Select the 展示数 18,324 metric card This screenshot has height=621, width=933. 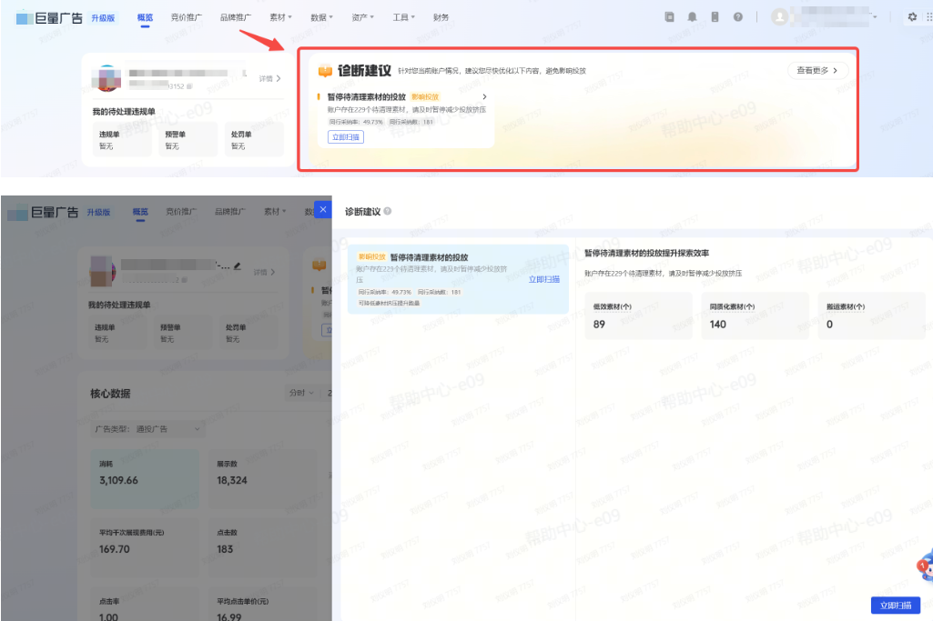(x=262, y=479)
